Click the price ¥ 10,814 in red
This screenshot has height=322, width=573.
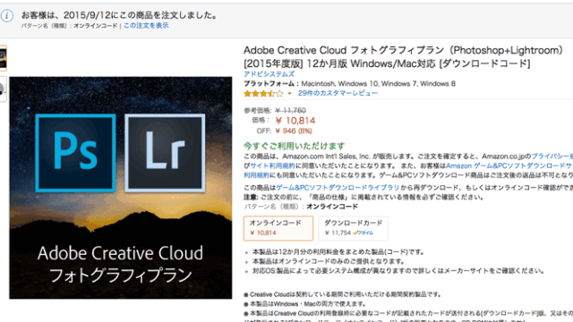point(295,121)
